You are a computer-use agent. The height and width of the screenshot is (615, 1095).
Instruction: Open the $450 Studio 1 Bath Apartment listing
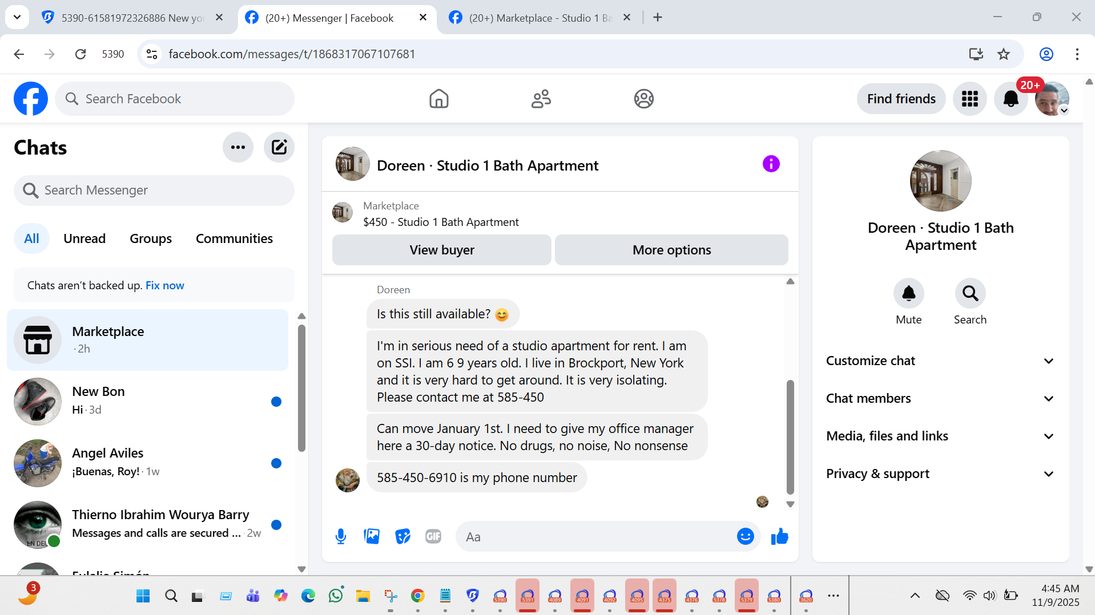(441, 222)
